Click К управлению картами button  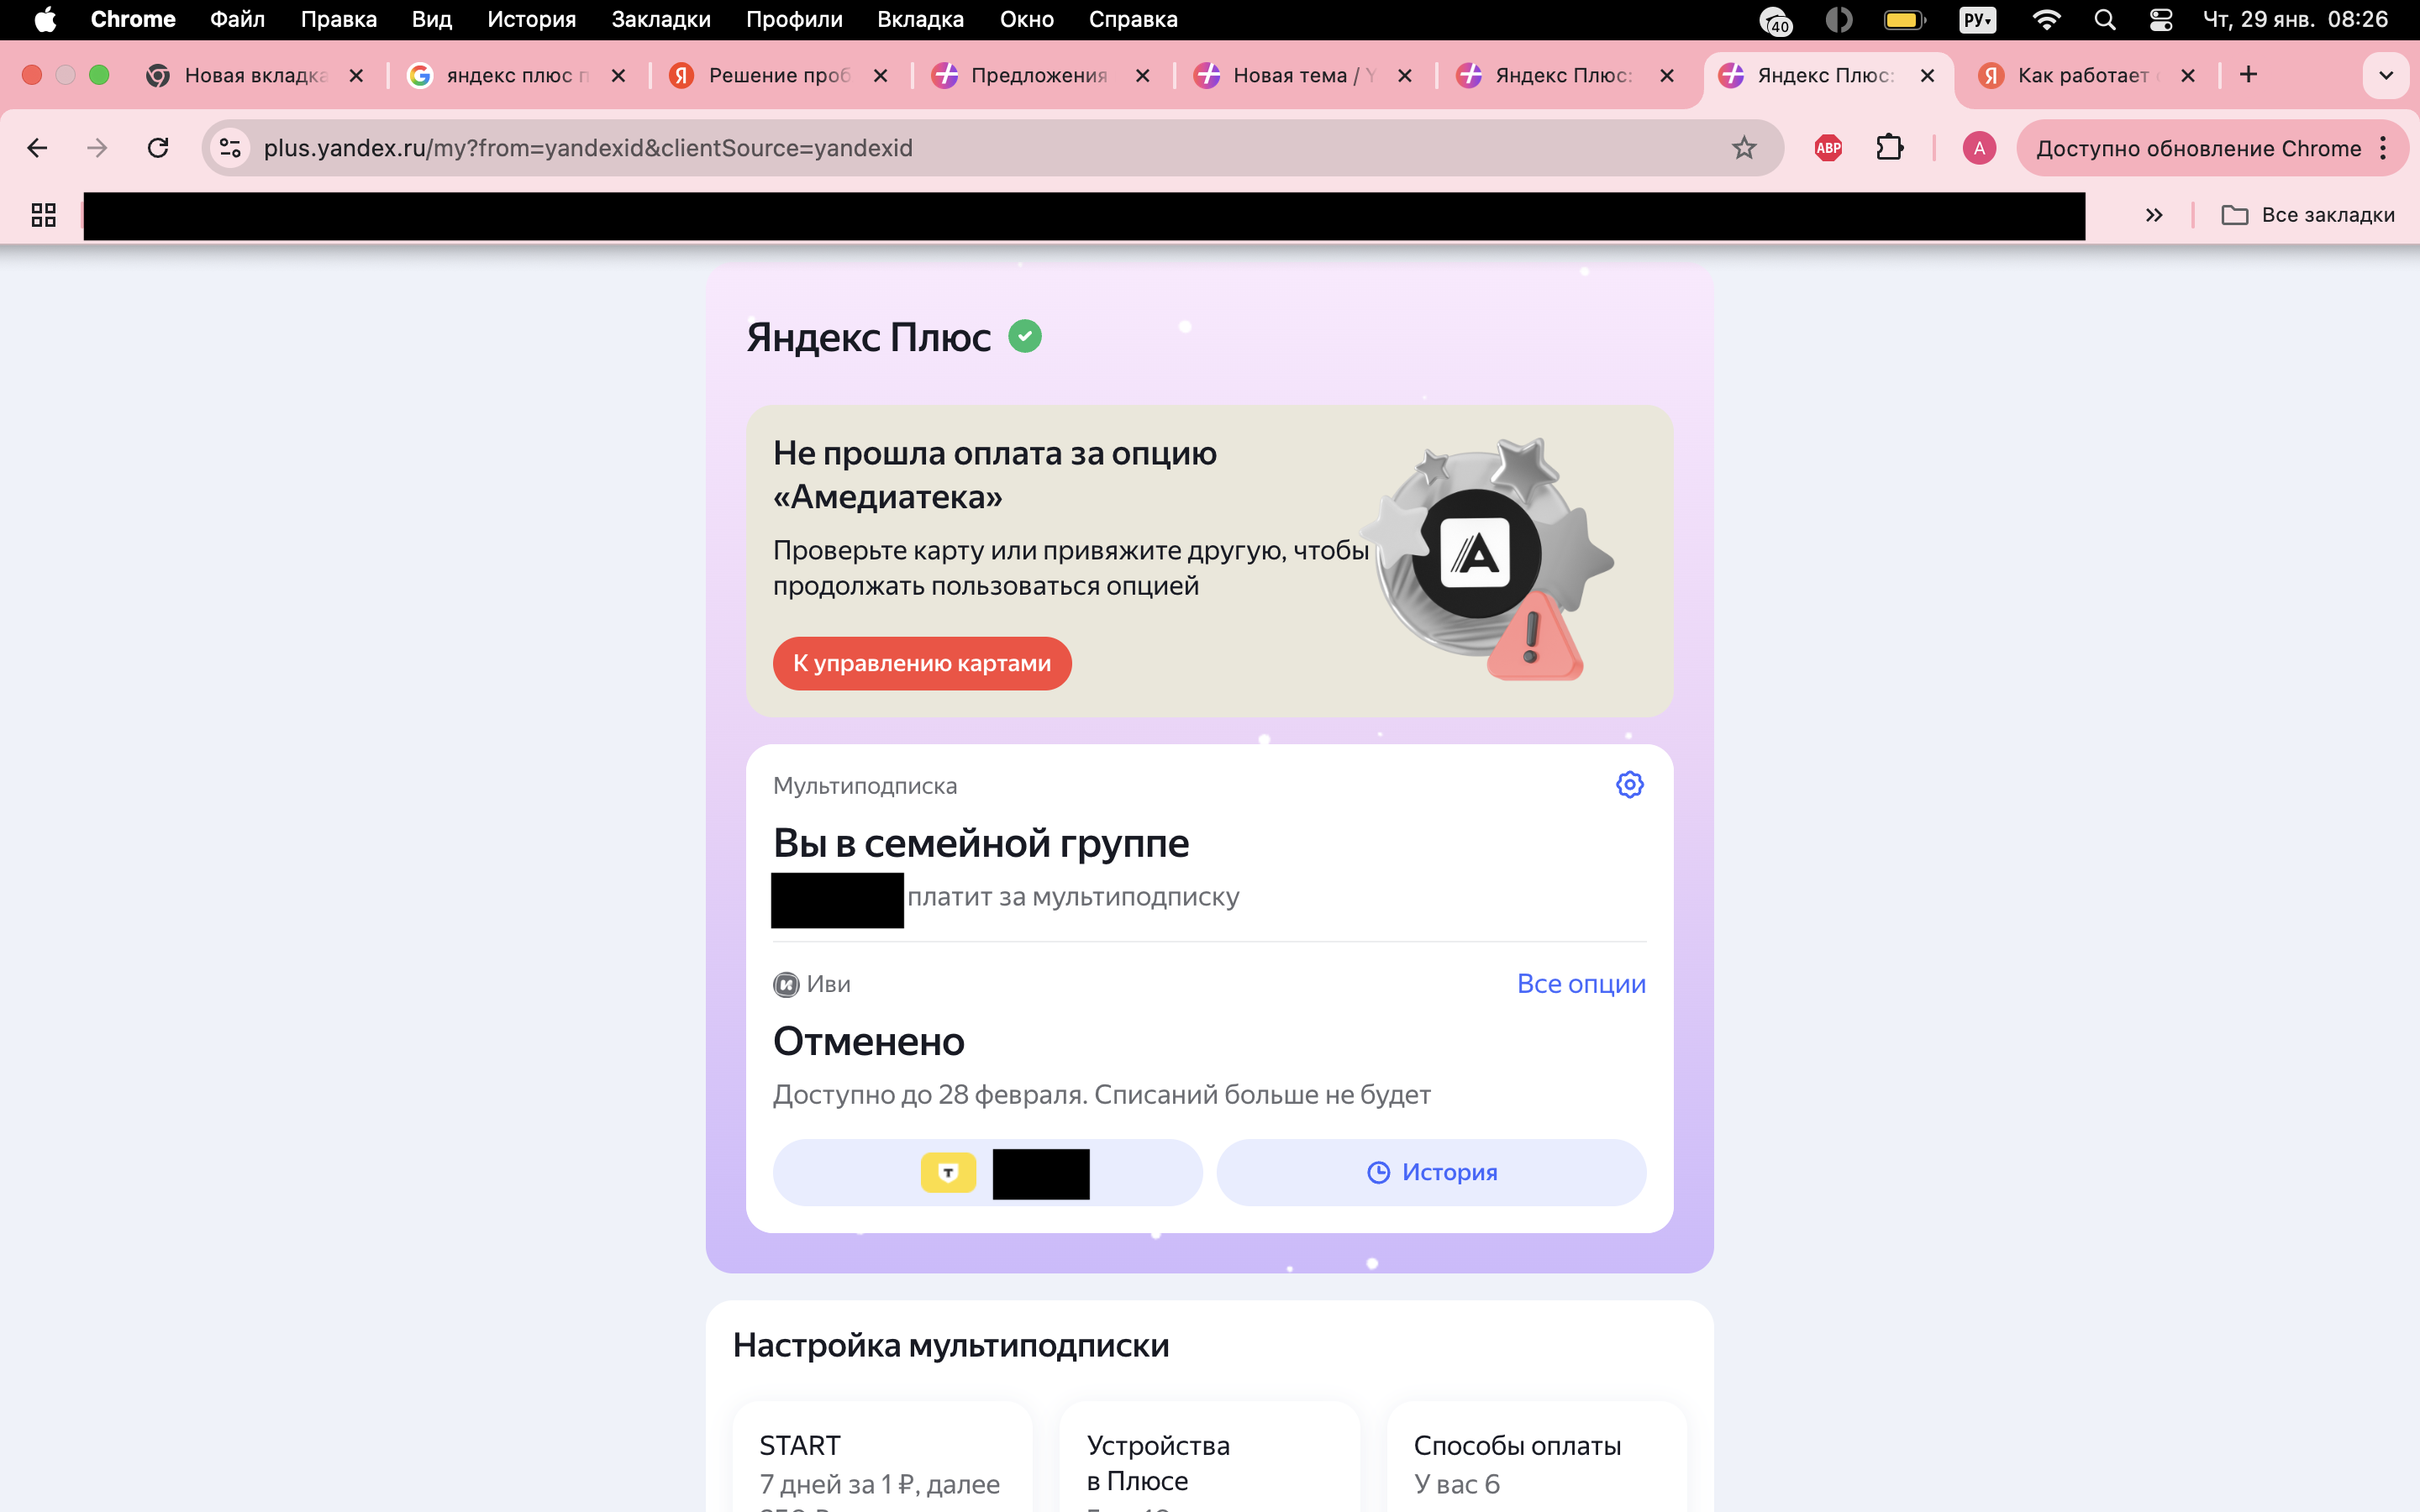click(921, 663)
